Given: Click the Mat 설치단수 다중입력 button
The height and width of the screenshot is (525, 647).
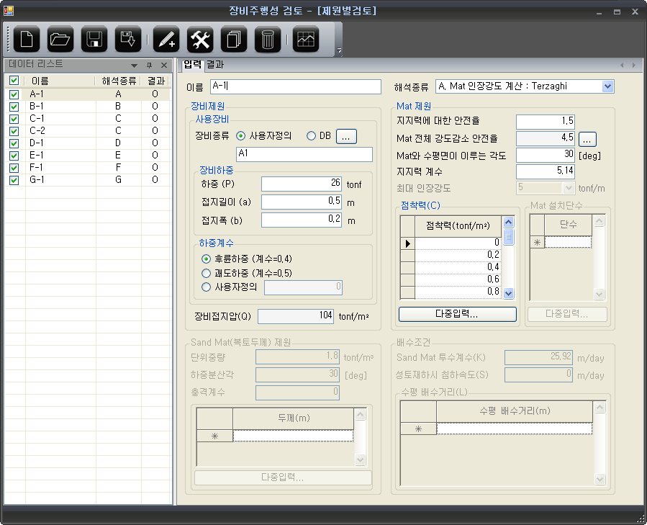Looking at the screenshot, I should pos(567,314).
